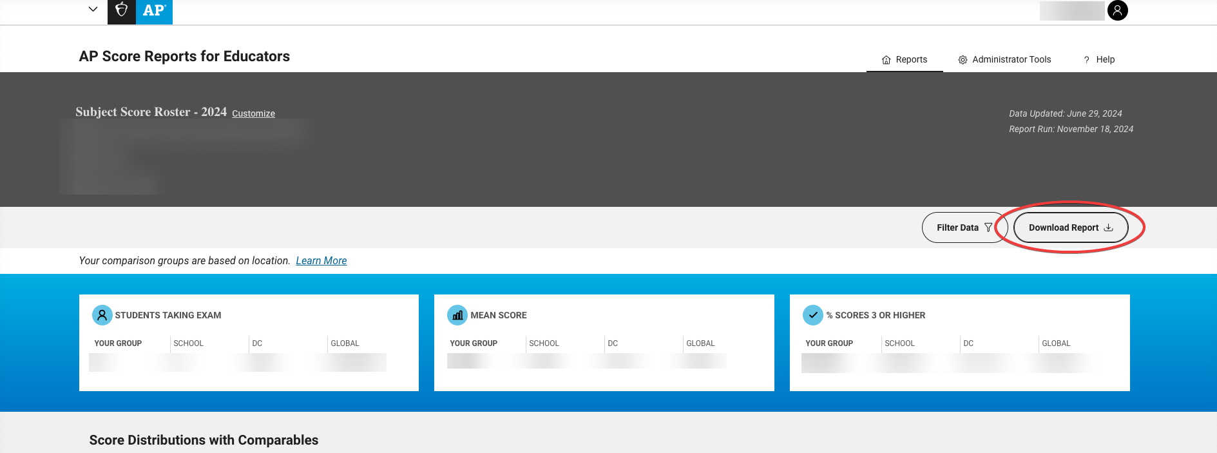Click the % SCORES 3 OR HIGHER card title
1217x453 pixels.
[x=876, y=315]
